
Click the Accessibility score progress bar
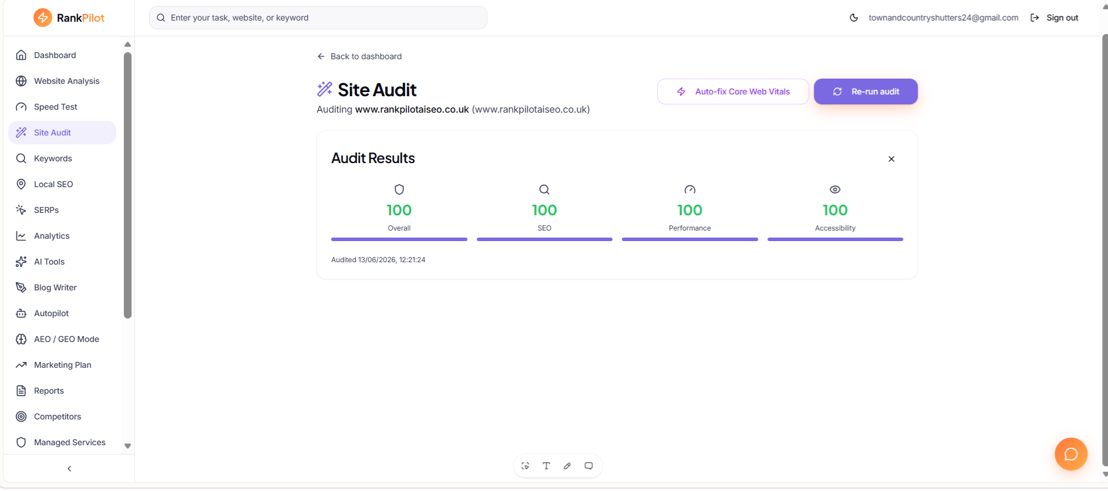pyautogui.click(x=835, y=239)
